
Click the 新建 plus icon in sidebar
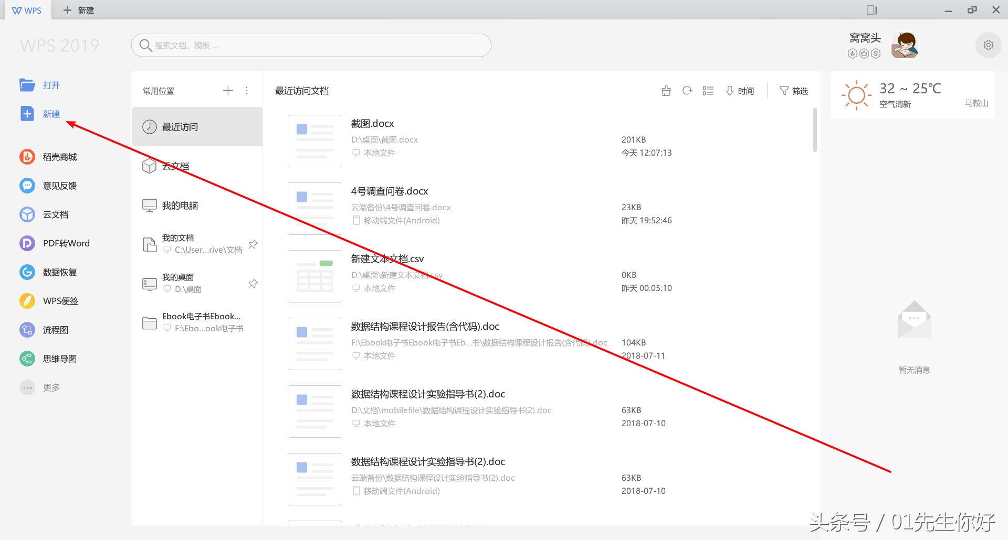(27, 114)
